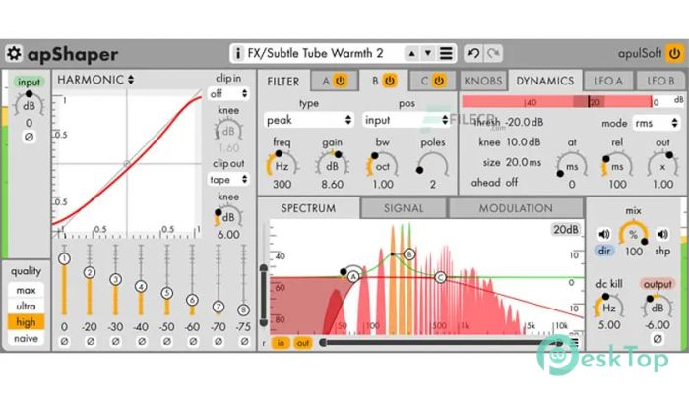Click the dynamics out x knob
Image resolution: width=689 pixels, height=393 pixels.
[662, 166]
